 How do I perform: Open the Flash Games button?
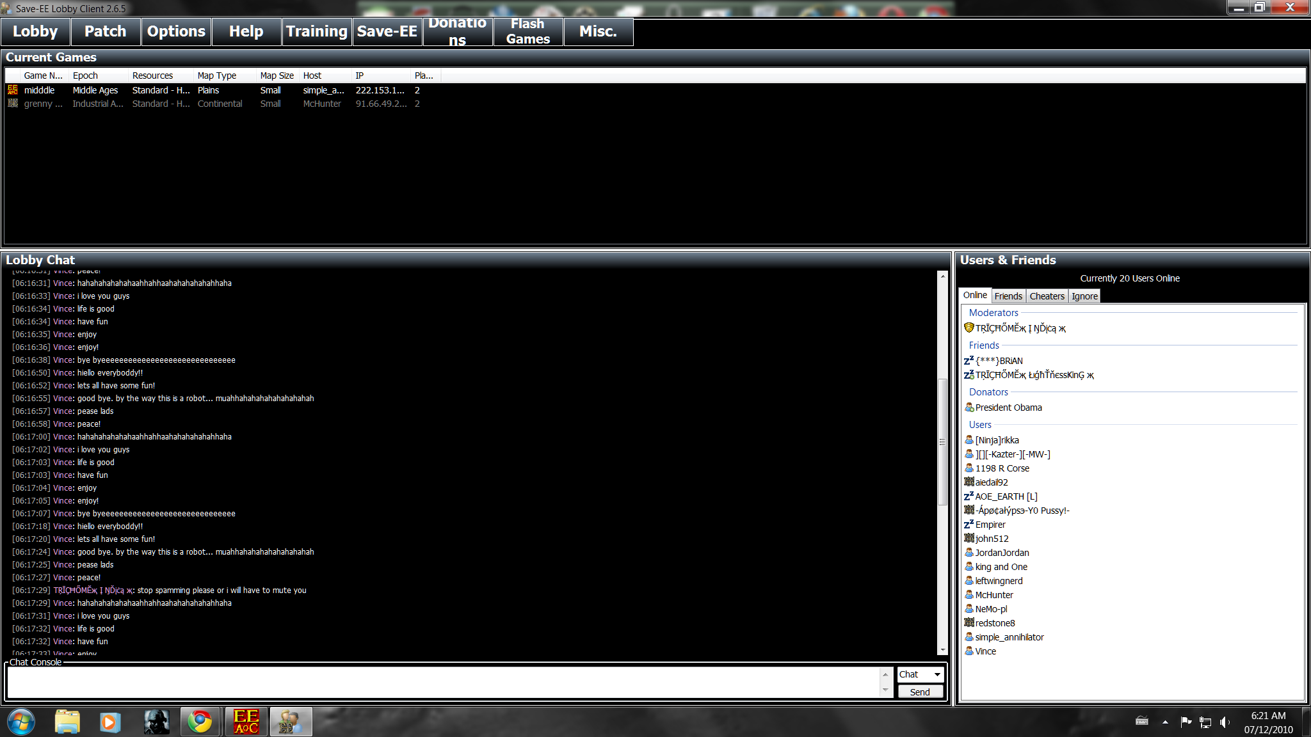pos(528,31)
